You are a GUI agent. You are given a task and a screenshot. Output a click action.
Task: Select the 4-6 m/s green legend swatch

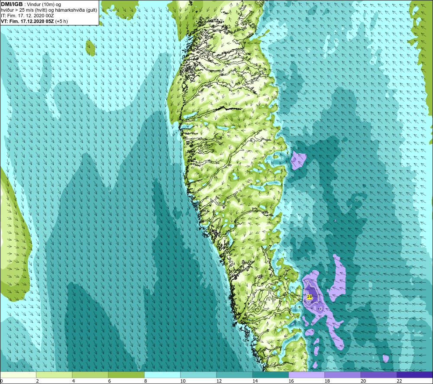(x=90, y=375)
